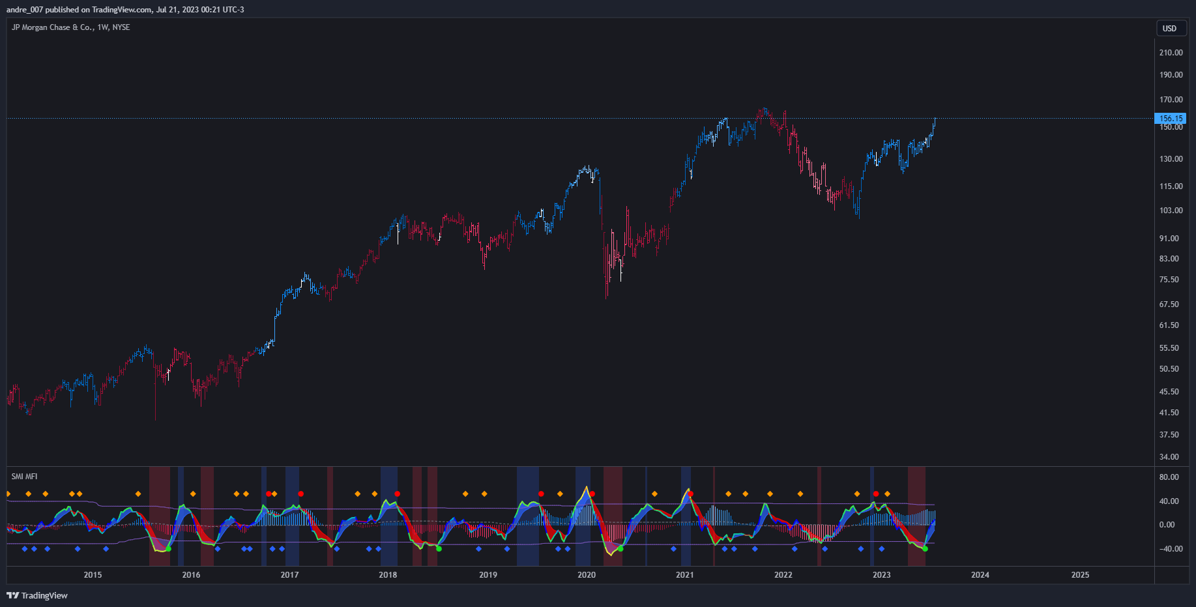1196x607 pixels.
Task: Click the SMI MFI indicator label
Action: point(25,477)
